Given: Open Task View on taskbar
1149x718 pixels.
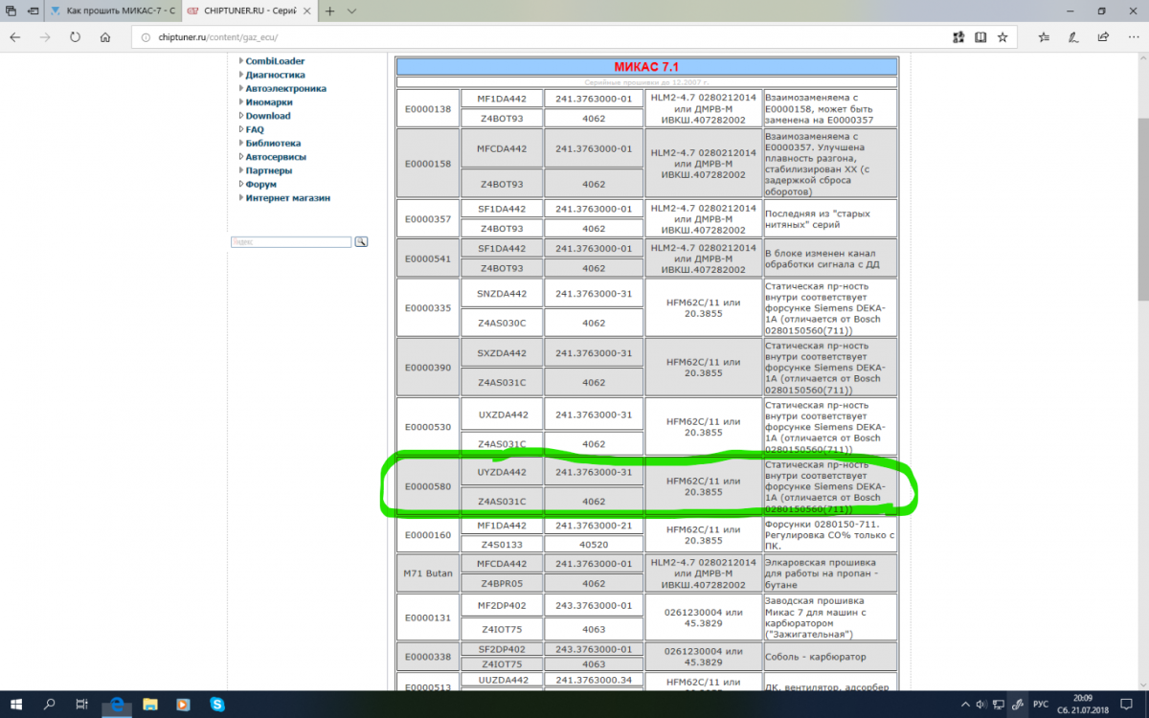Looking at the screenshot, I should (x=82, y=705).
